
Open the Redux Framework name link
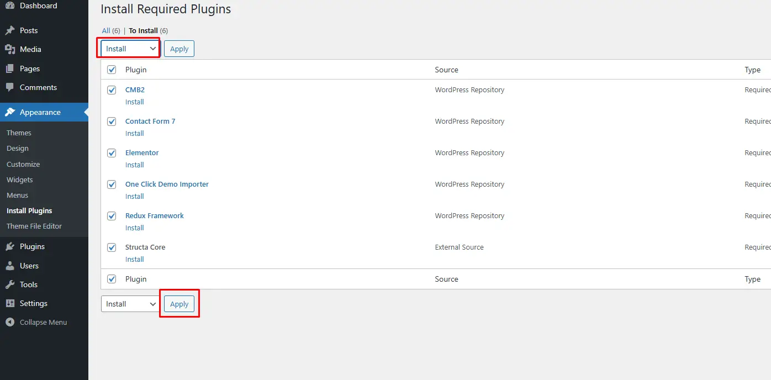point(155,215)
